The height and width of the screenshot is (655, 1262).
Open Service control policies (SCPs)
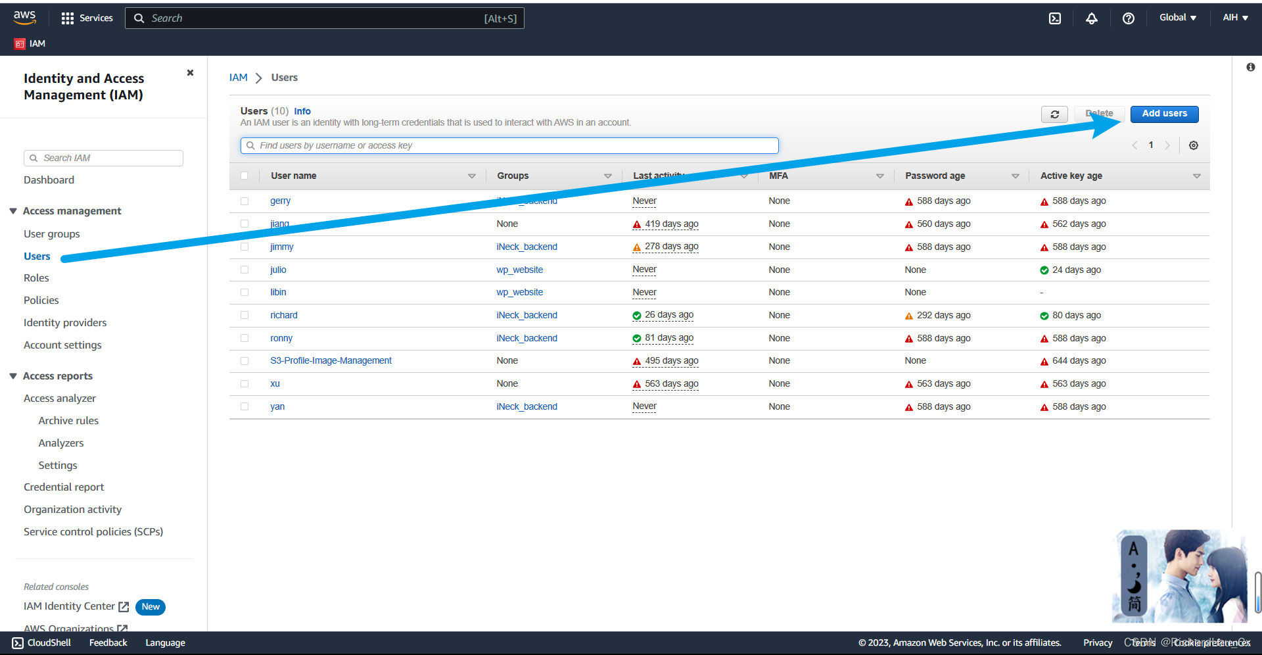click(x=93, y=532)
